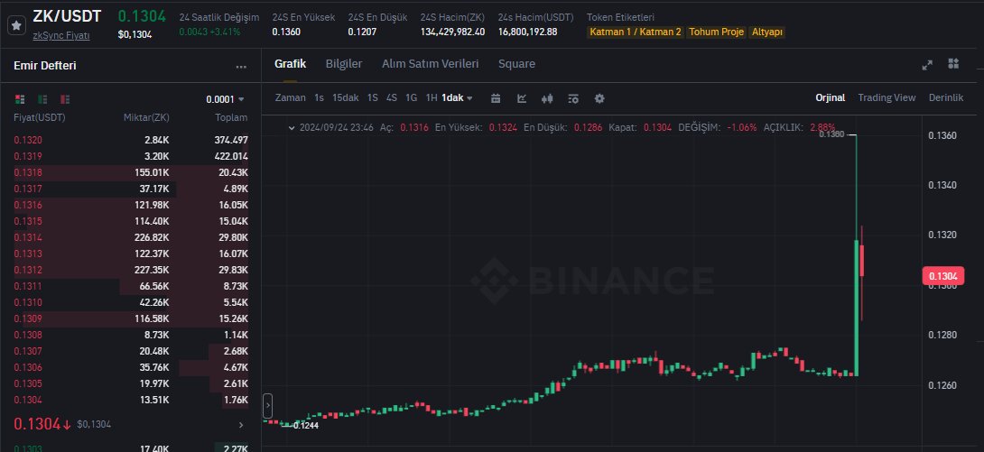Choose the 0.1311 ask row
The width and height of the screenshot is (984, 452).
click(131, 286)
